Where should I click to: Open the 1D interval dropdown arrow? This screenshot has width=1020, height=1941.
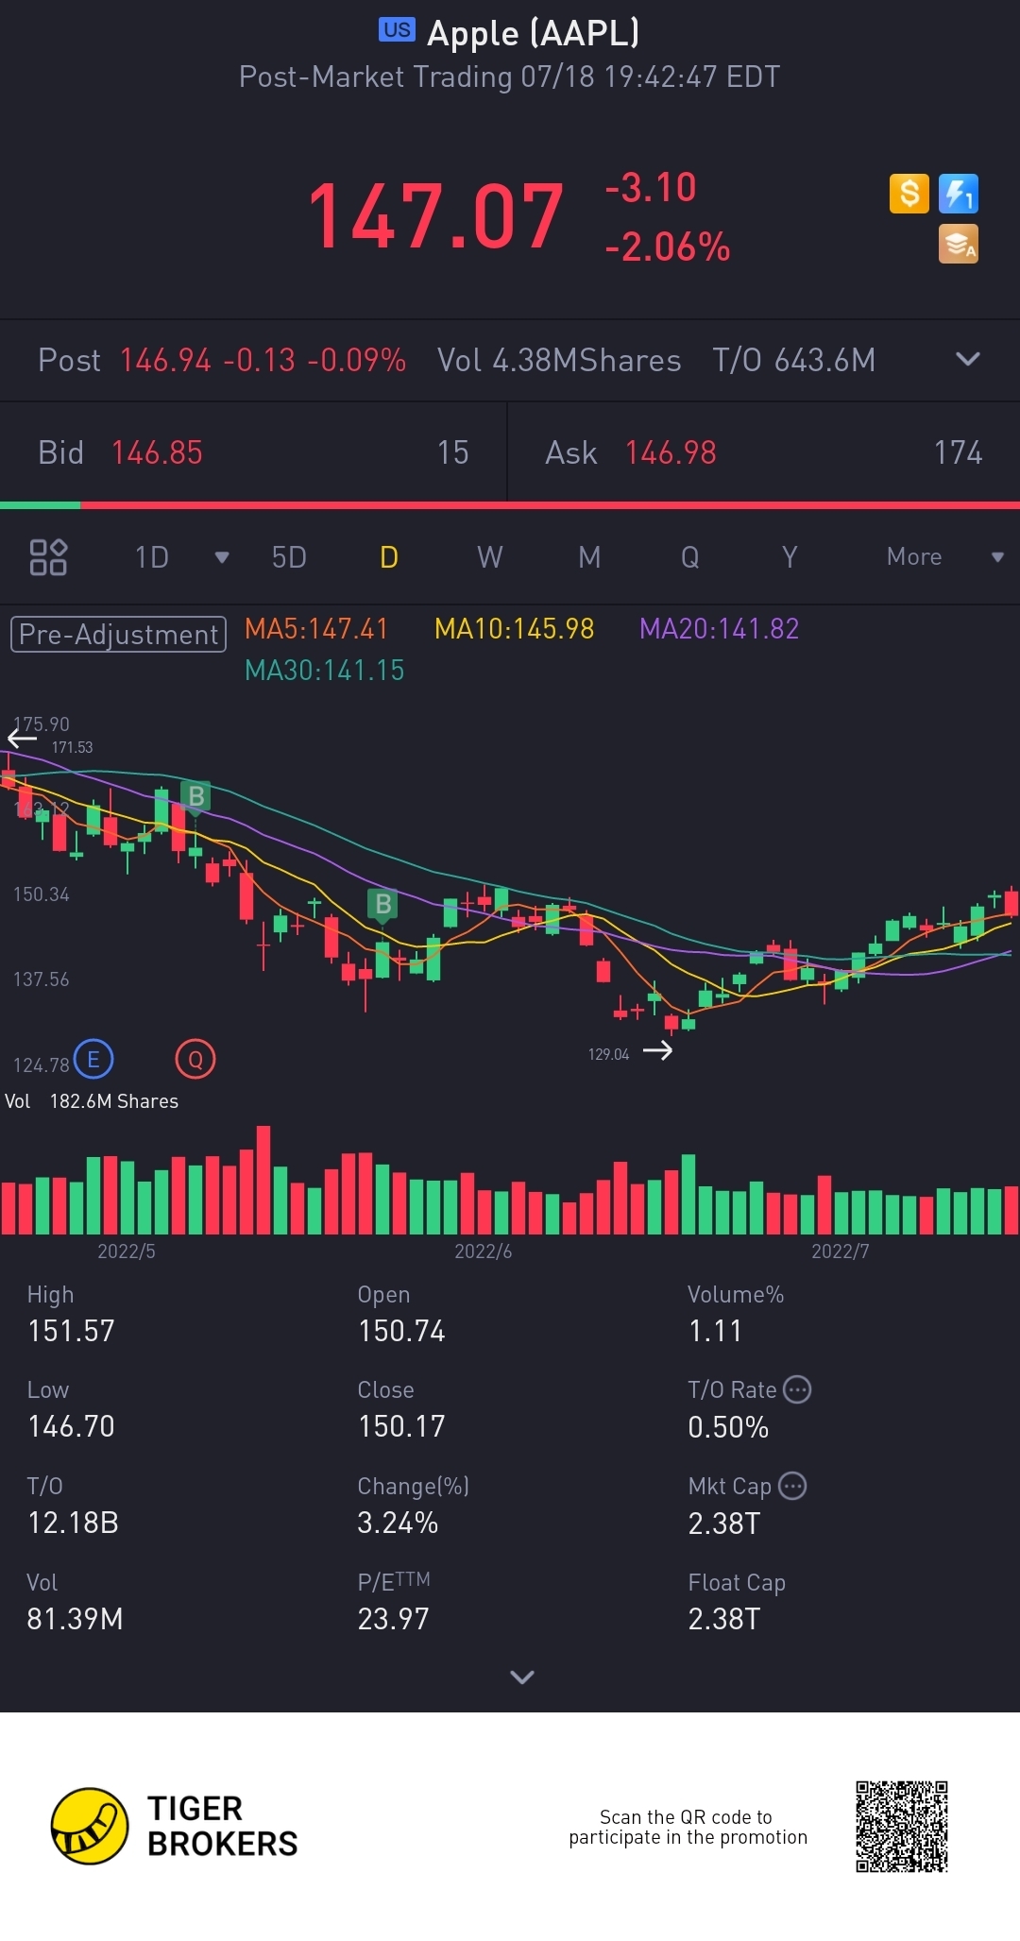click(222, 557)
